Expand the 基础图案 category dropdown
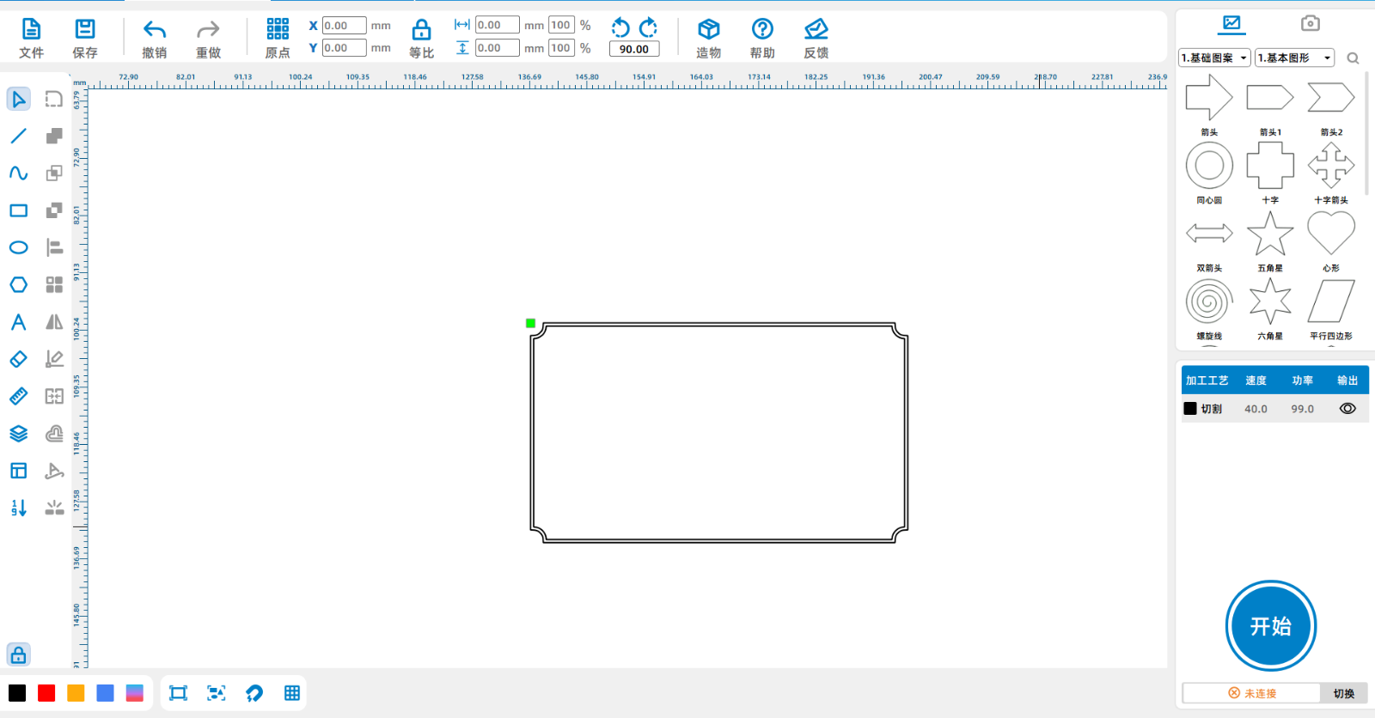The image size is (1375, 718). pos(1214,58)
